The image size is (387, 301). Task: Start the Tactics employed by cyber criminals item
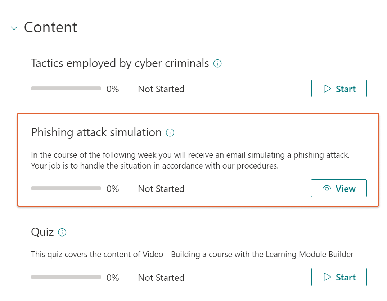tap(339, 89)
